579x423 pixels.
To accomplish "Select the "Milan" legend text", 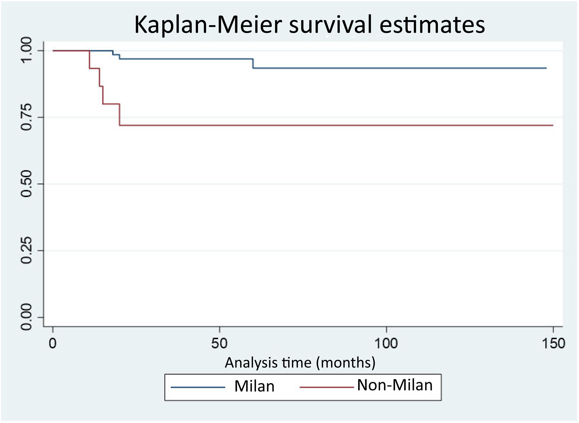I will click(254, 386).
